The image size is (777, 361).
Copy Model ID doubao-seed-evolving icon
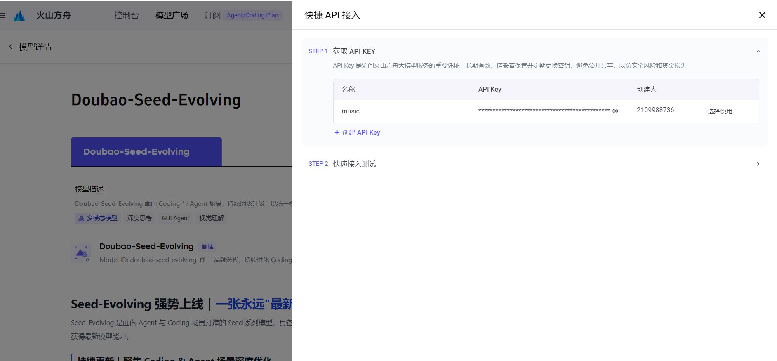point(202,260)
